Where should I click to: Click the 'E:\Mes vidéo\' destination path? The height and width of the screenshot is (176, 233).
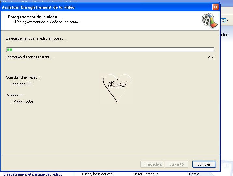coord(22,102)
